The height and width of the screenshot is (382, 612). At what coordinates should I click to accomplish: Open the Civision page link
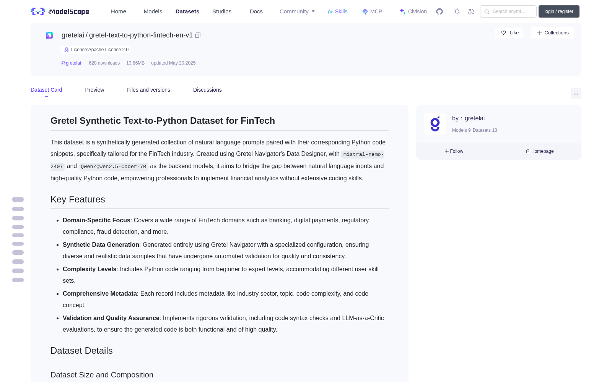coord(417,11)
